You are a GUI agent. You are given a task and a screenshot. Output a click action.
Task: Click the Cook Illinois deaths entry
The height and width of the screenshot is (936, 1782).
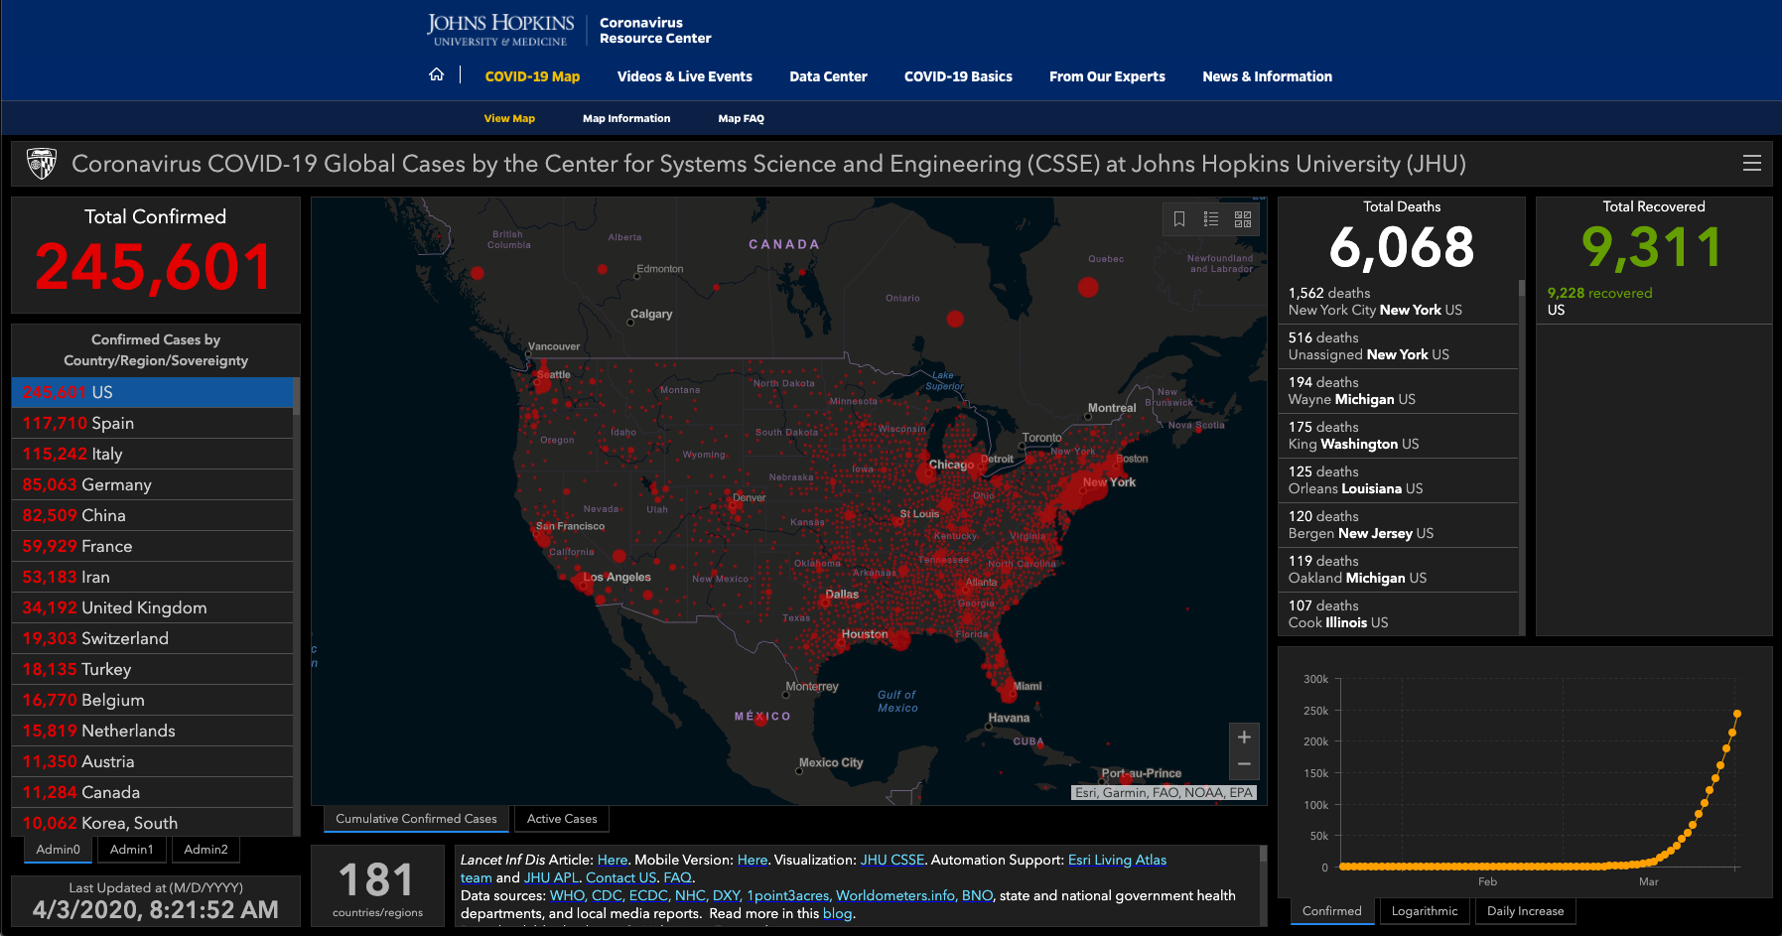tap(1399, 614)
